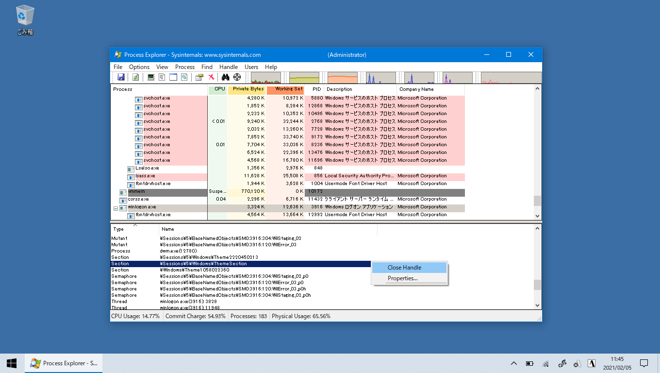Open the Action Center notification icon
The width and height of the screenshot is (660, 373).
[644, 363]
